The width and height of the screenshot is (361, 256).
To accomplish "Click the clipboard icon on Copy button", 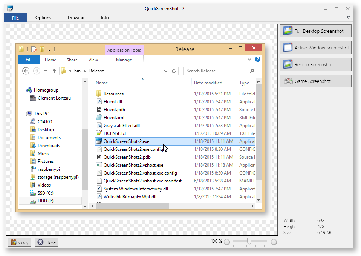I will 14,242.
